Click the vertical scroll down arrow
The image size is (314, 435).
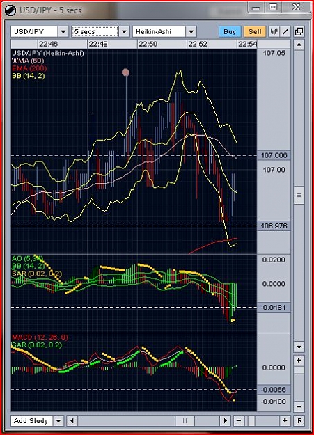299,347
